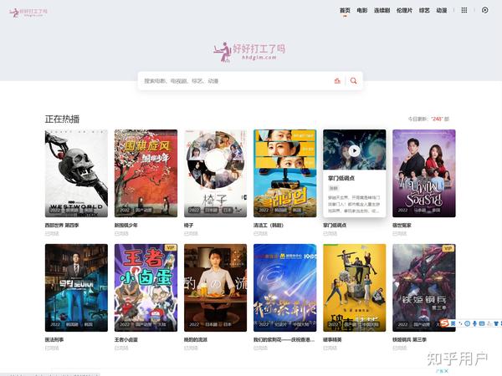Open the grid menu icon in the header

coord(464,10)
